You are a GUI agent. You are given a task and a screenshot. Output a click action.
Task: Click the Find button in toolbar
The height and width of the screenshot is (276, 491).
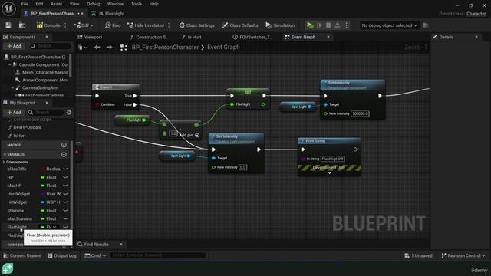click(113, 25)
